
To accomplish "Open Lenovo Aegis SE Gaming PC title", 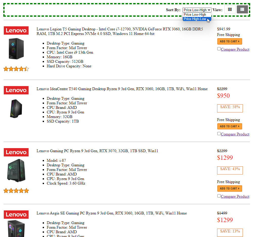I will coord(111,213).
